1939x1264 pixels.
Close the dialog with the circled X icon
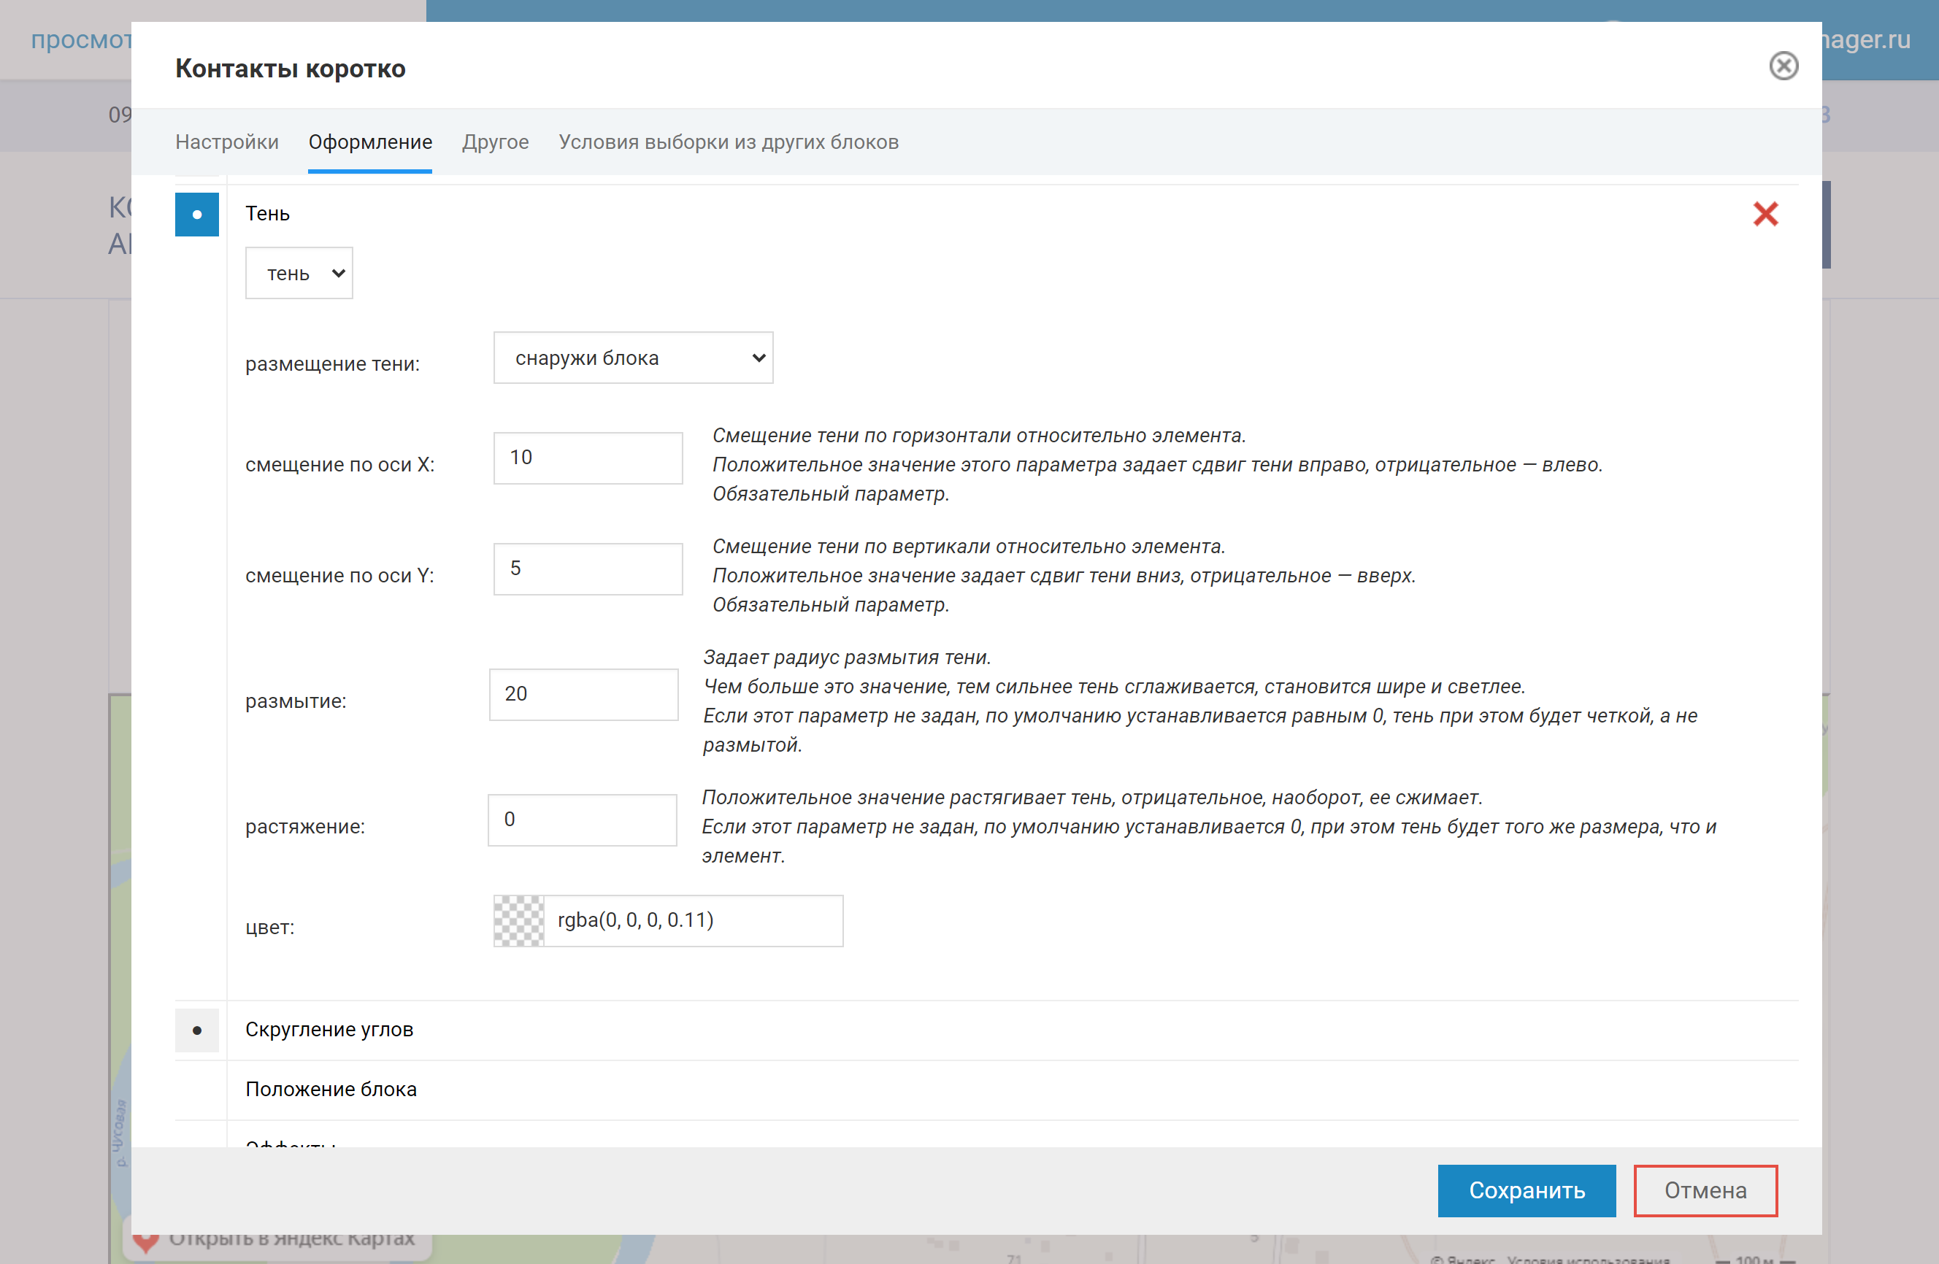1783,66
